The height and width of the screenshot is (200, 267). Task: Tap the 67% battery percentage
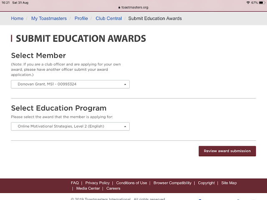pyautogui.click(x=254, y=2)
